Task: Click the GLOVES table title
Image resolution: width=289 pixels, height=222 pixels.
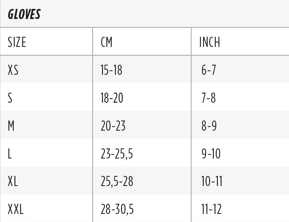Action: 24,14
